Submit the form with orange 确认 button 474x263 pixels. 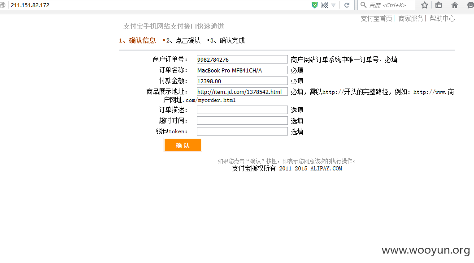[183, 145]
